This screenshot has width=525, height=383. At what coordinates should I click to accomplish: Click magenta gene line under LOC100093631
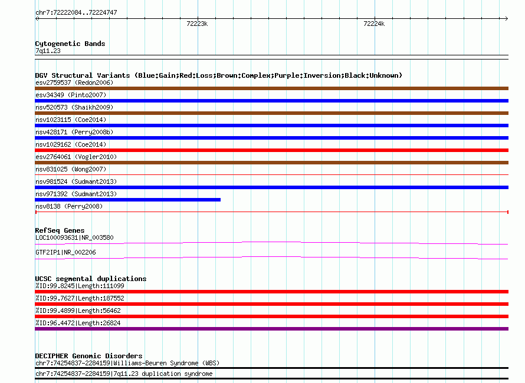271,243
